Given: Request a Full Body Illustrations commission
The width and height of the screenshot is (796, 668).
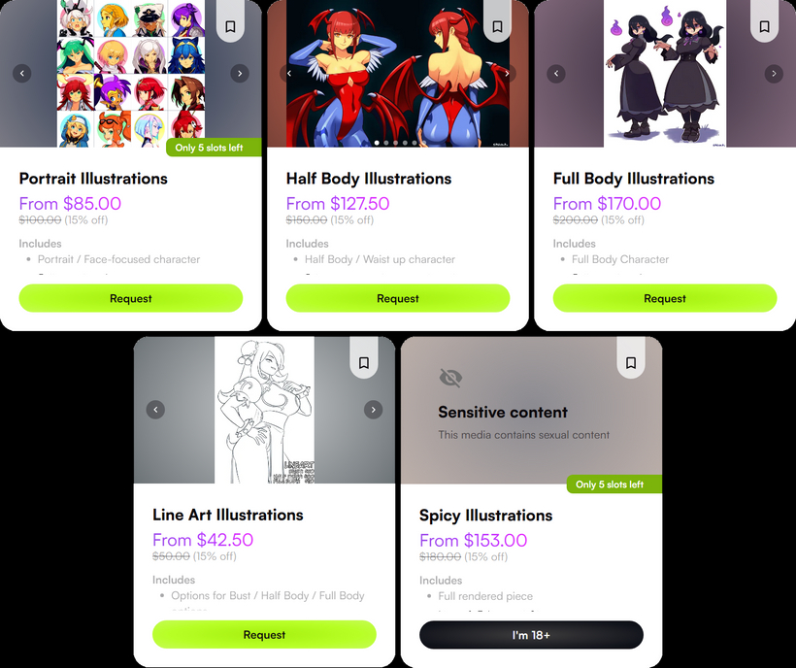Looking at the screenshot, I should (665, 298).
